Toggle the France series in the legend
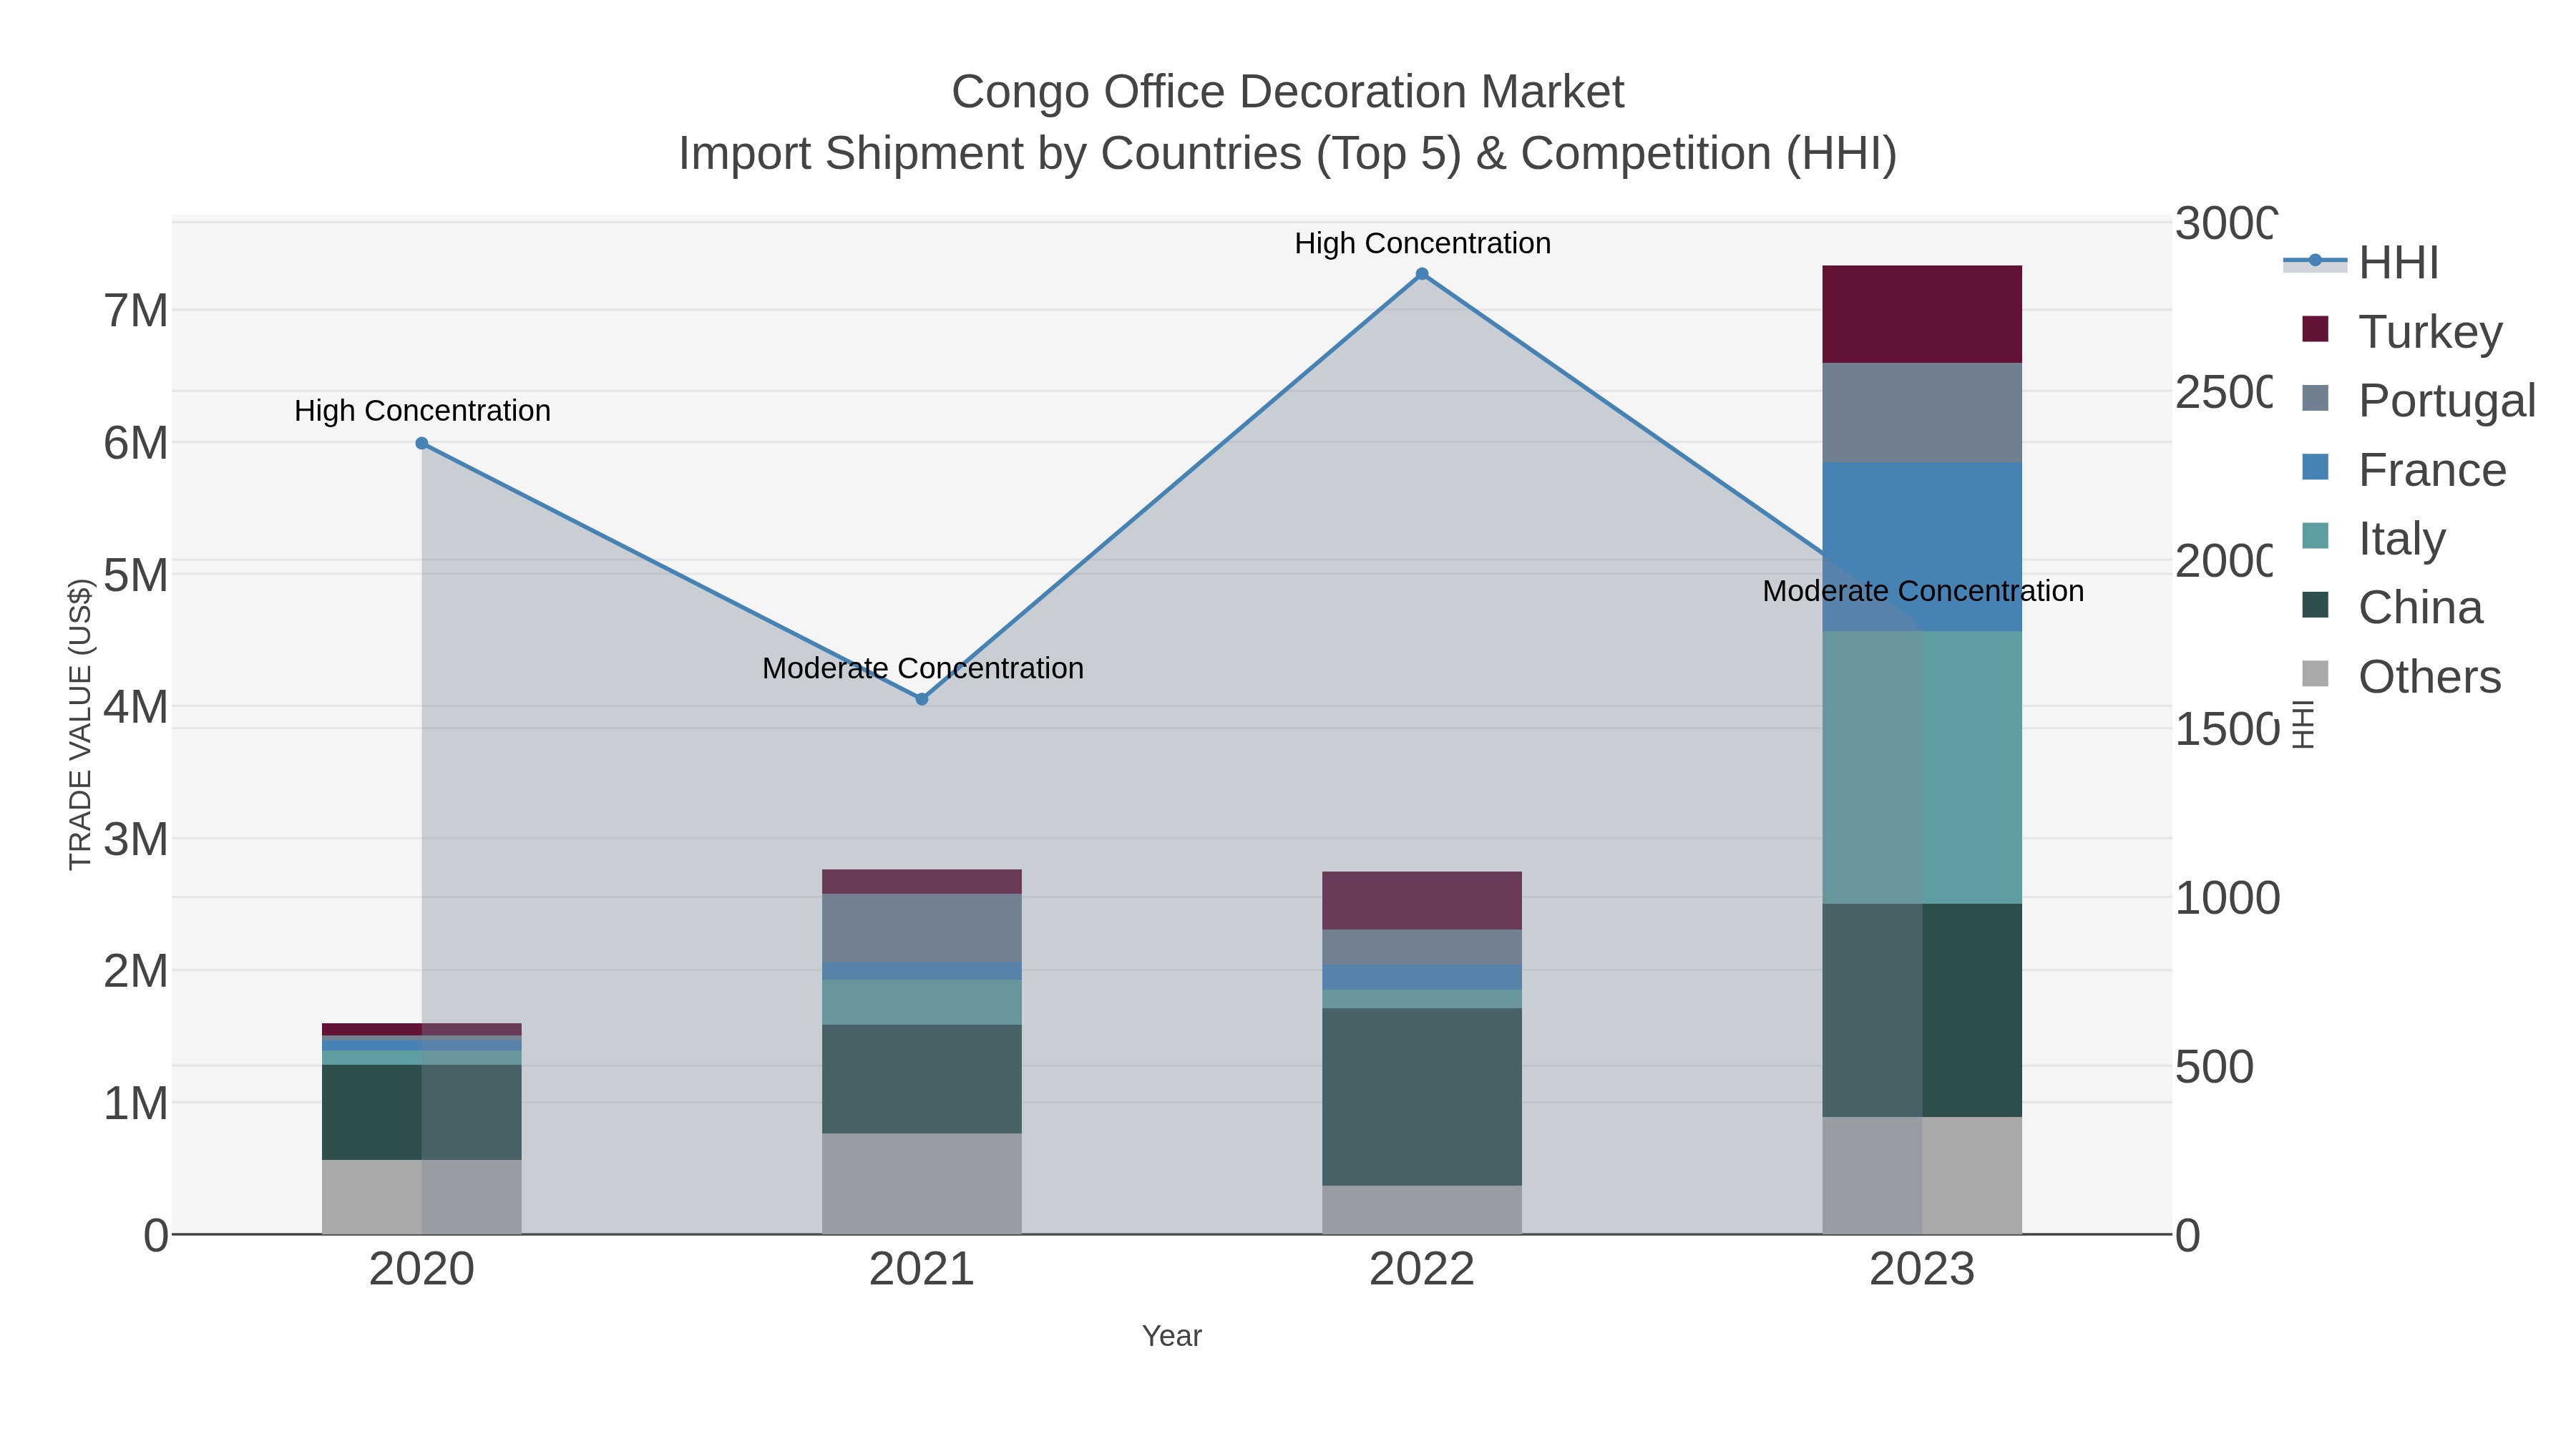 (x=2404, y=469)
